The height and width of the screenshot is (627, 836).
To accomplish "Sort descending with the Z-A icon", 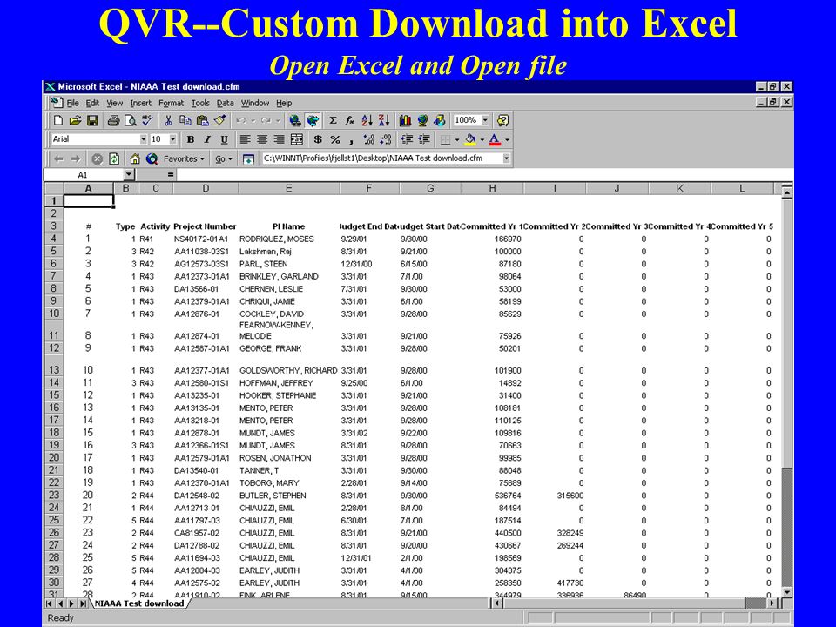I will 384,120.
